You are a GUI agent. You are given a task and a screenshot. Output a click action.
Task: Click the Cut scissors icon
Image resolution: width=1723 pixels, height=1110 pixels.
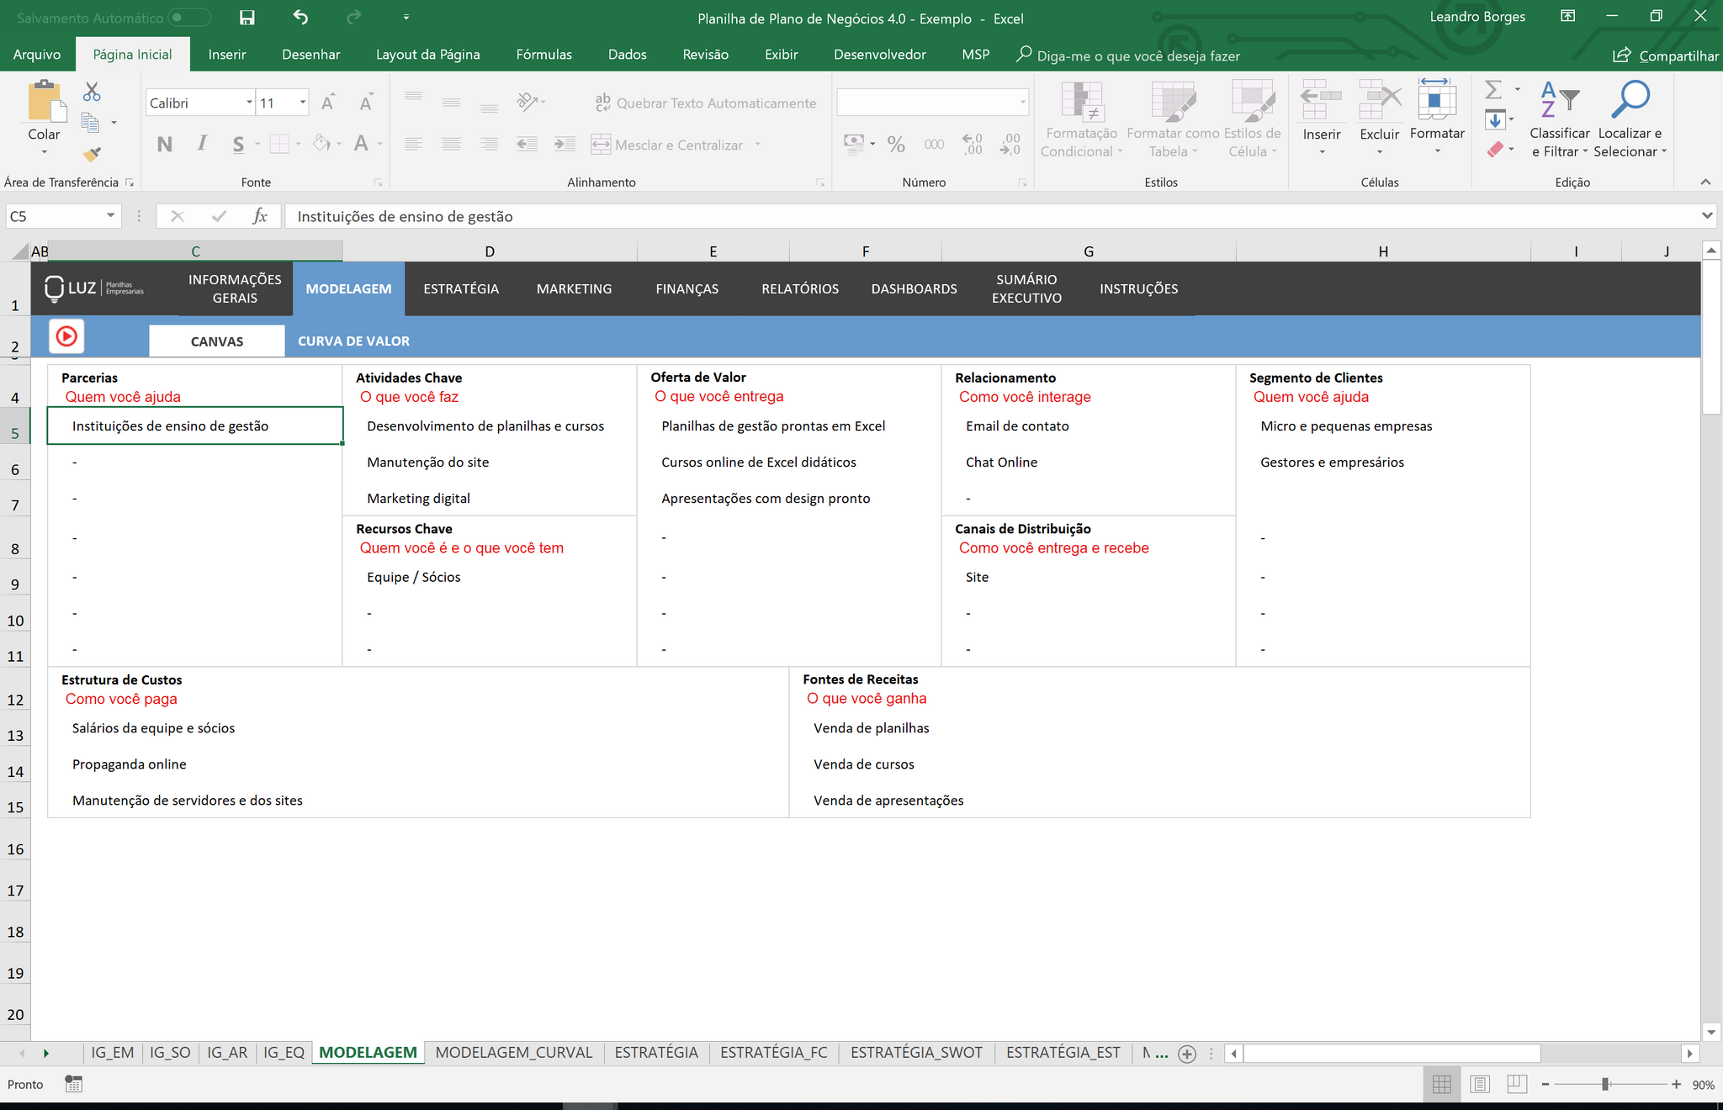(92, 92)
